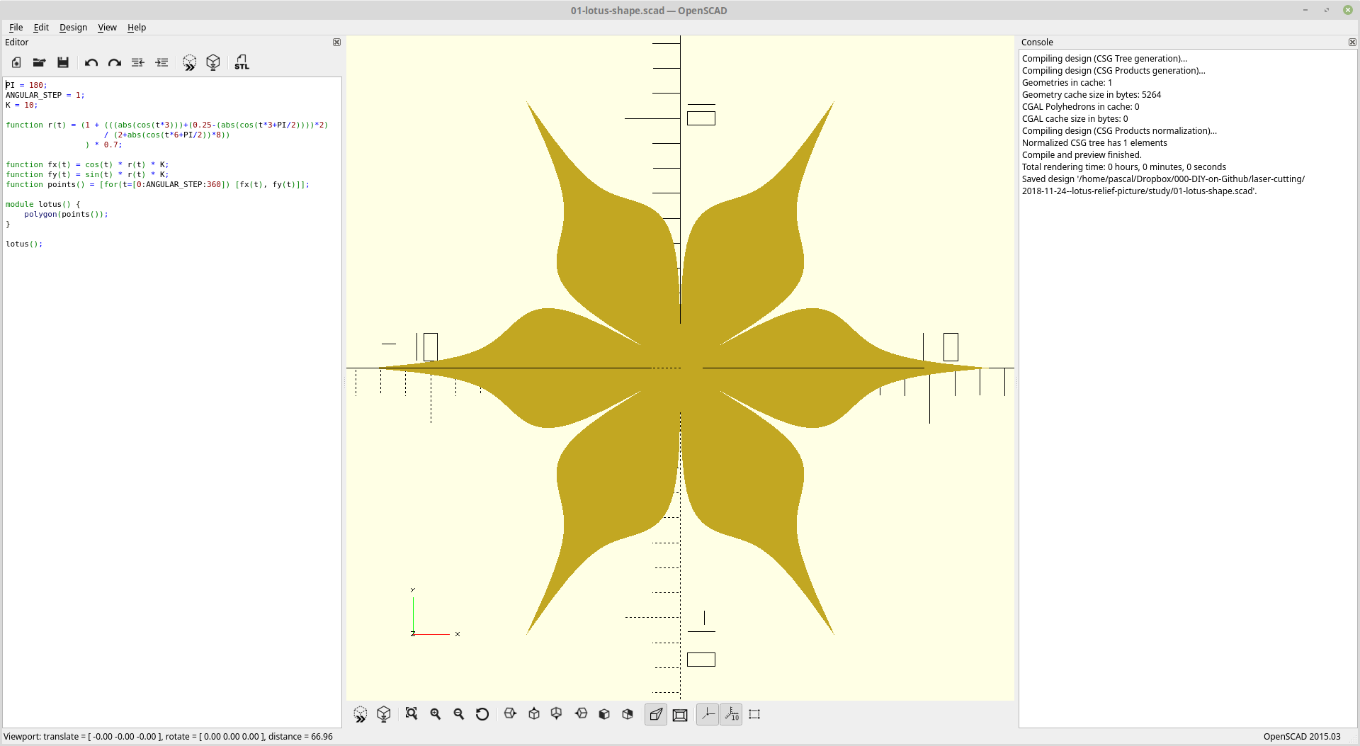
Task: Click the lotus() call in the code editor
Action: [23, 244]
